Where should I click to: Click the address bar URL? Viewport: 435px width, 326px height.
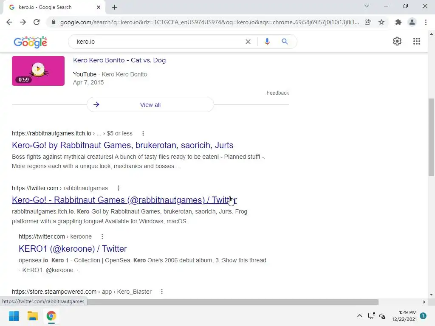pos(209,22)
